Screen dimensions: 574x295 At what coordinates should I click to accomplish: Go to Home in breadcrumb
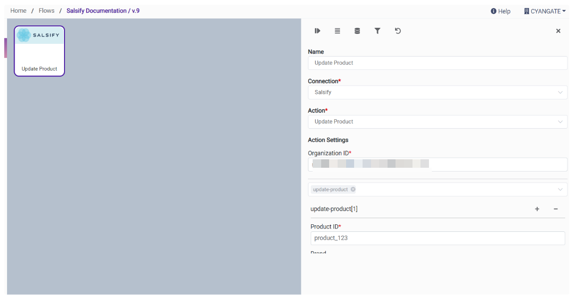pyautogui.click(x=18, y=11)
